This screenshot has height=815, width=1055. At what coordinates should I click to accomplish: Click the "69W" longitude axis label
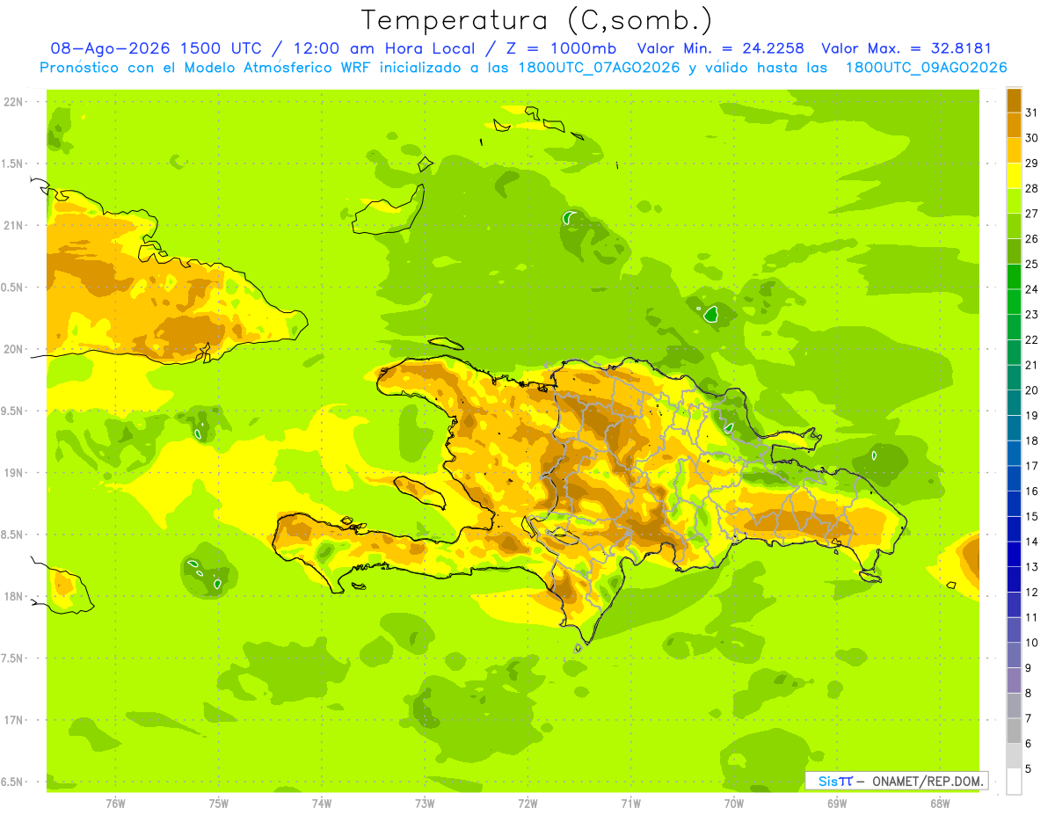(836, 804)
